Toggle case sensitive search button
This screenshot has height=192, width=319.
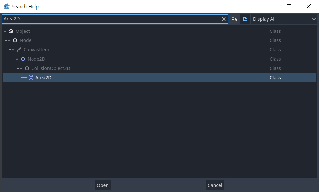(x=234, y=19)
